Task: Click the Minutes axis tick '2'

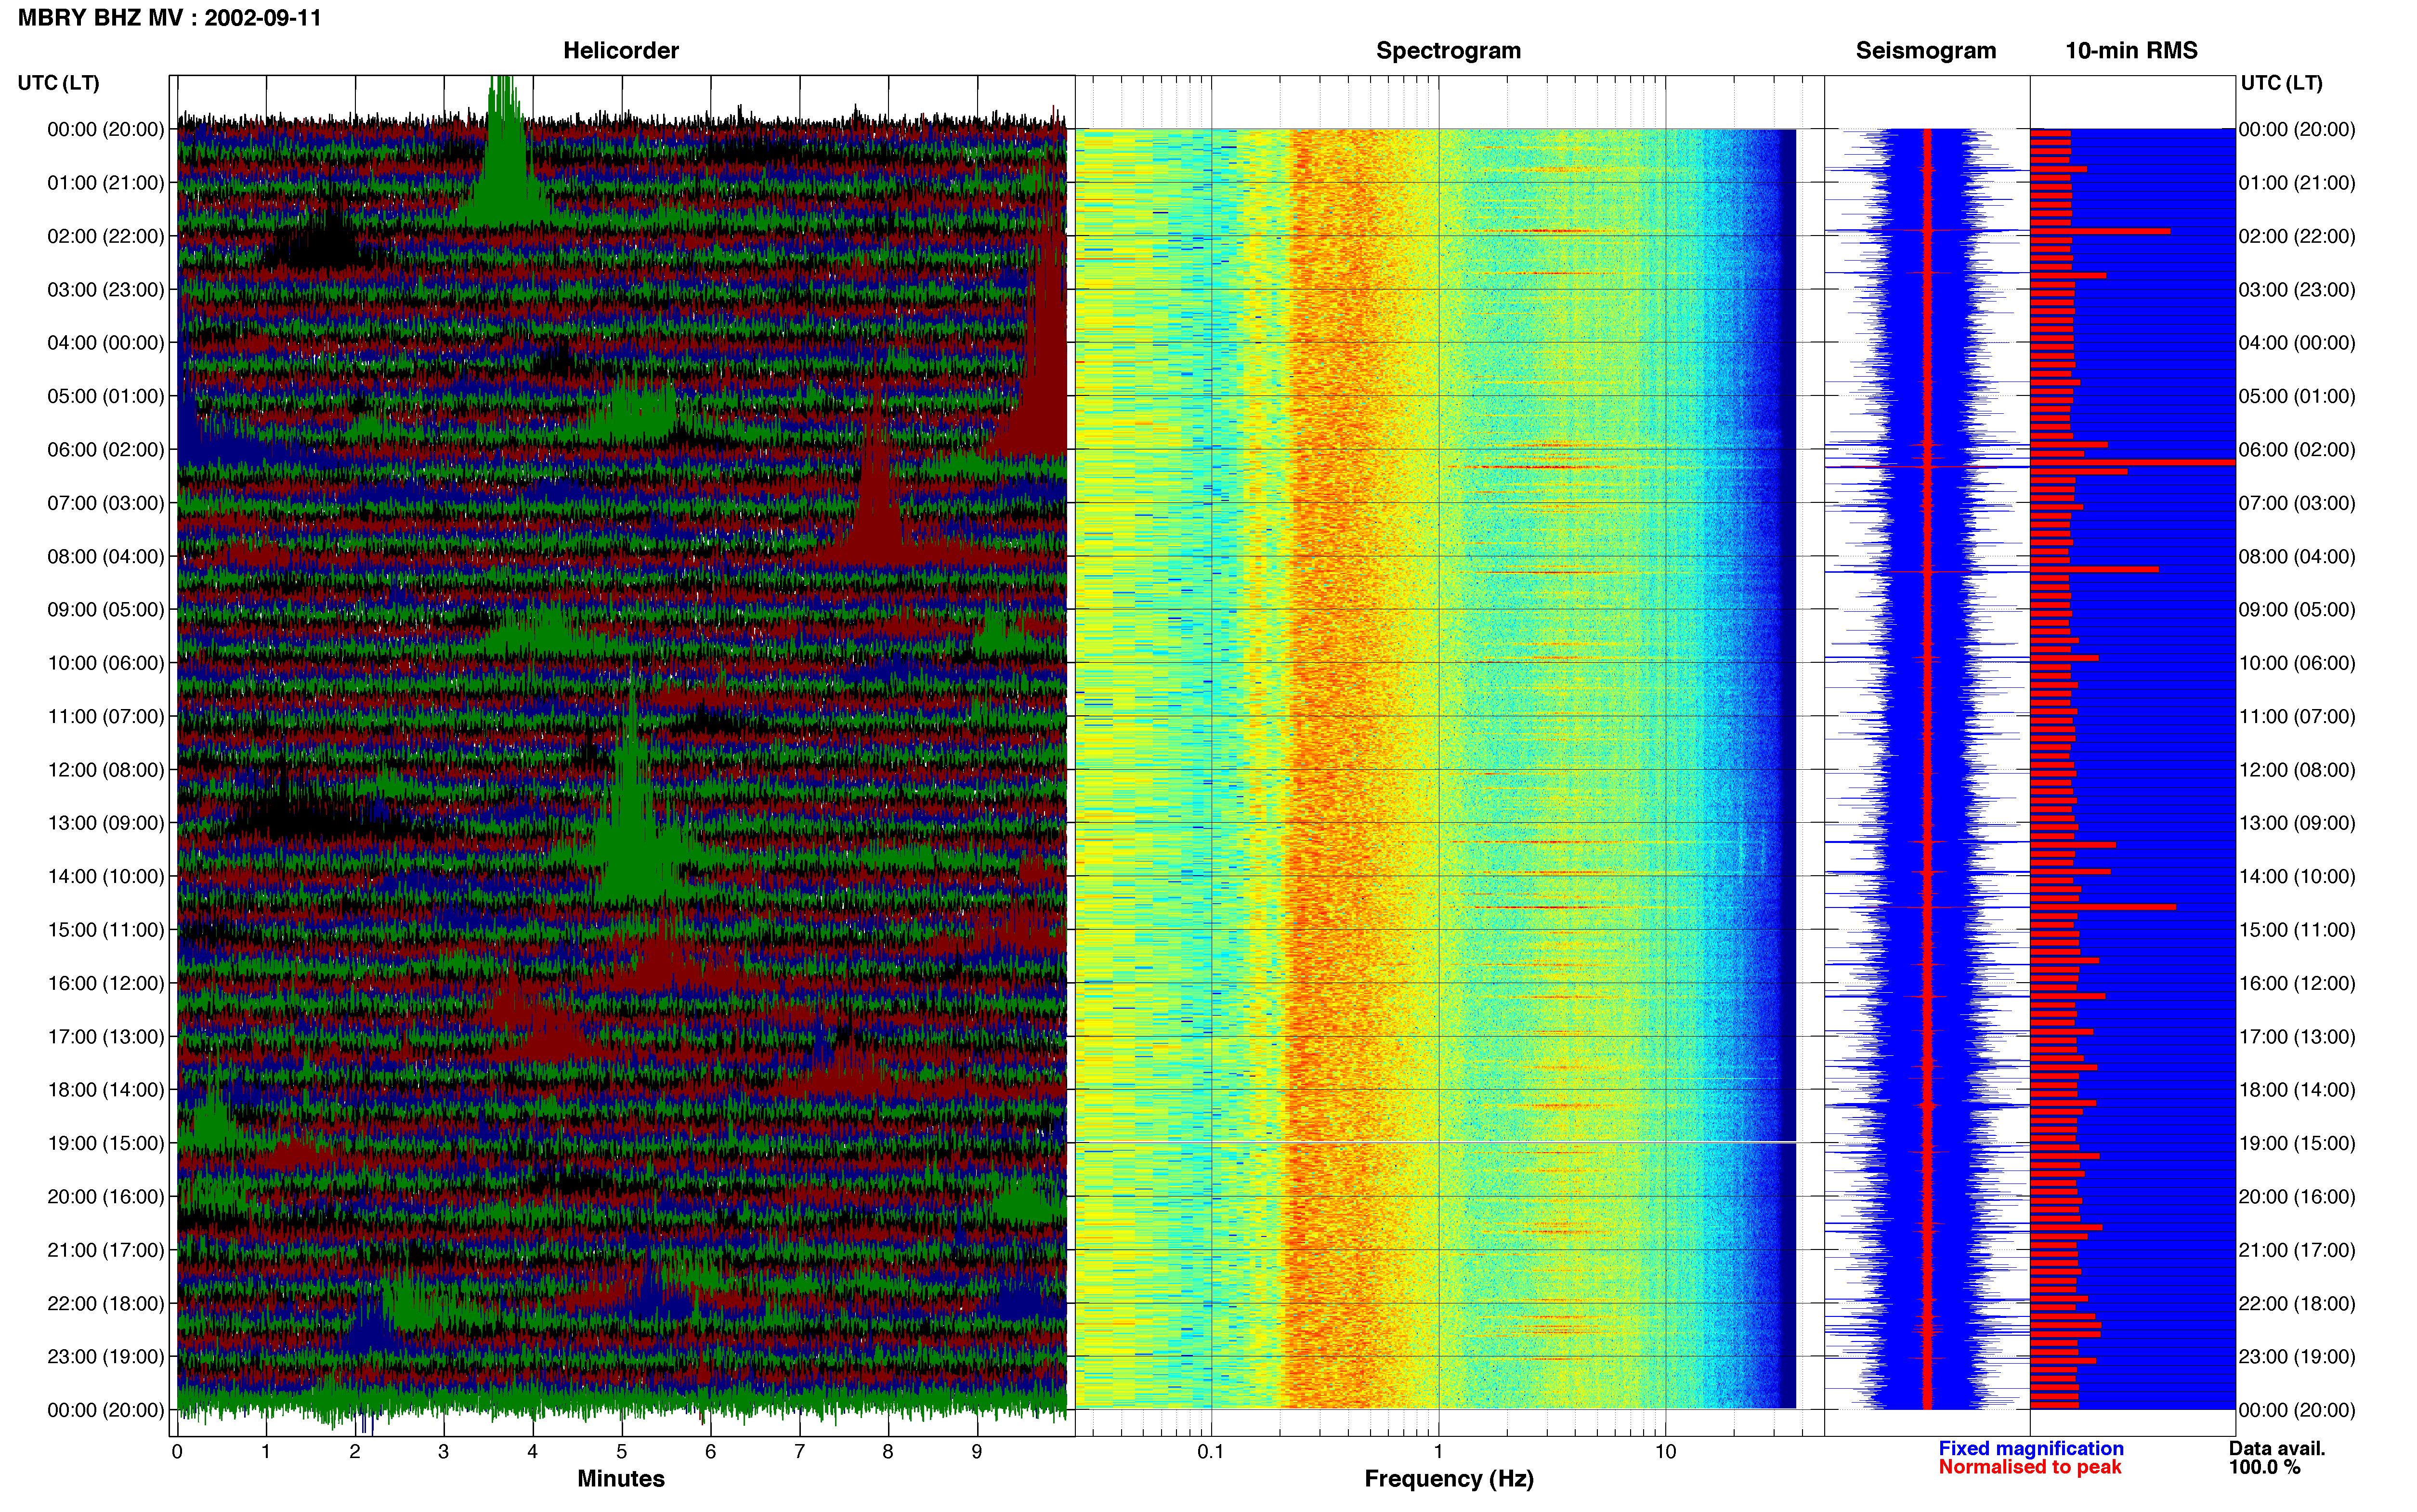Action: [355, 1452]
